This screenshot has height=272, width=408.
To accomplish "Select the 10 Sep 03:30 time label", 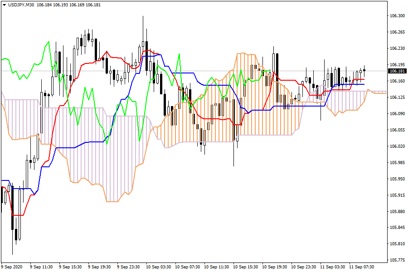I will (159, 267).
